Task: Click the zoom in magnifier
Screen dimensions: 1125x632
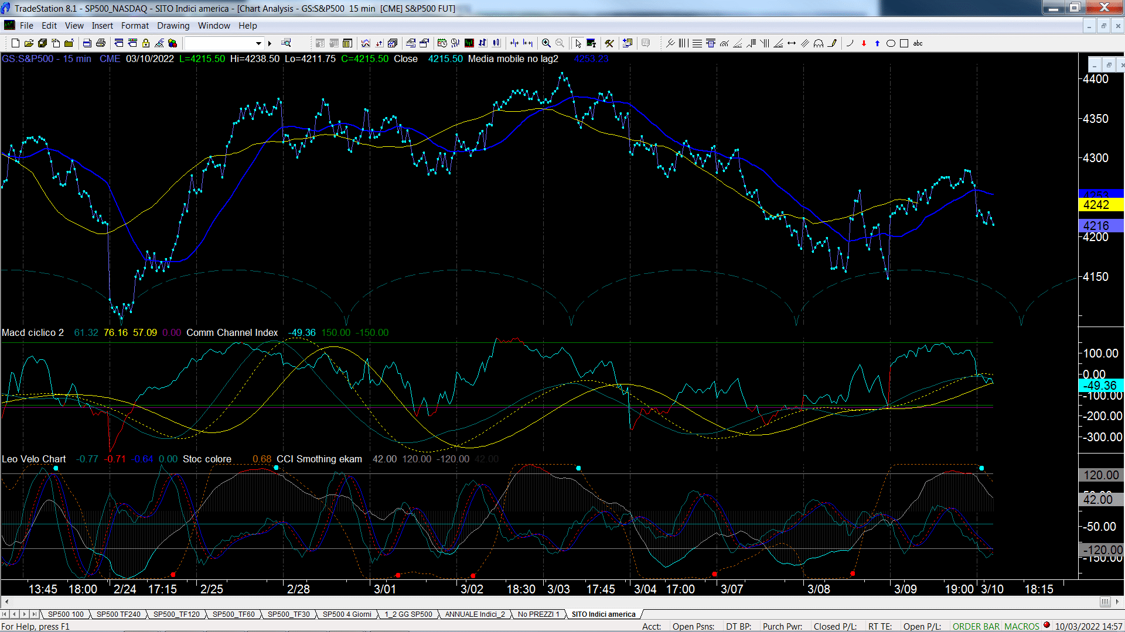Action: (x=546, y=43)
